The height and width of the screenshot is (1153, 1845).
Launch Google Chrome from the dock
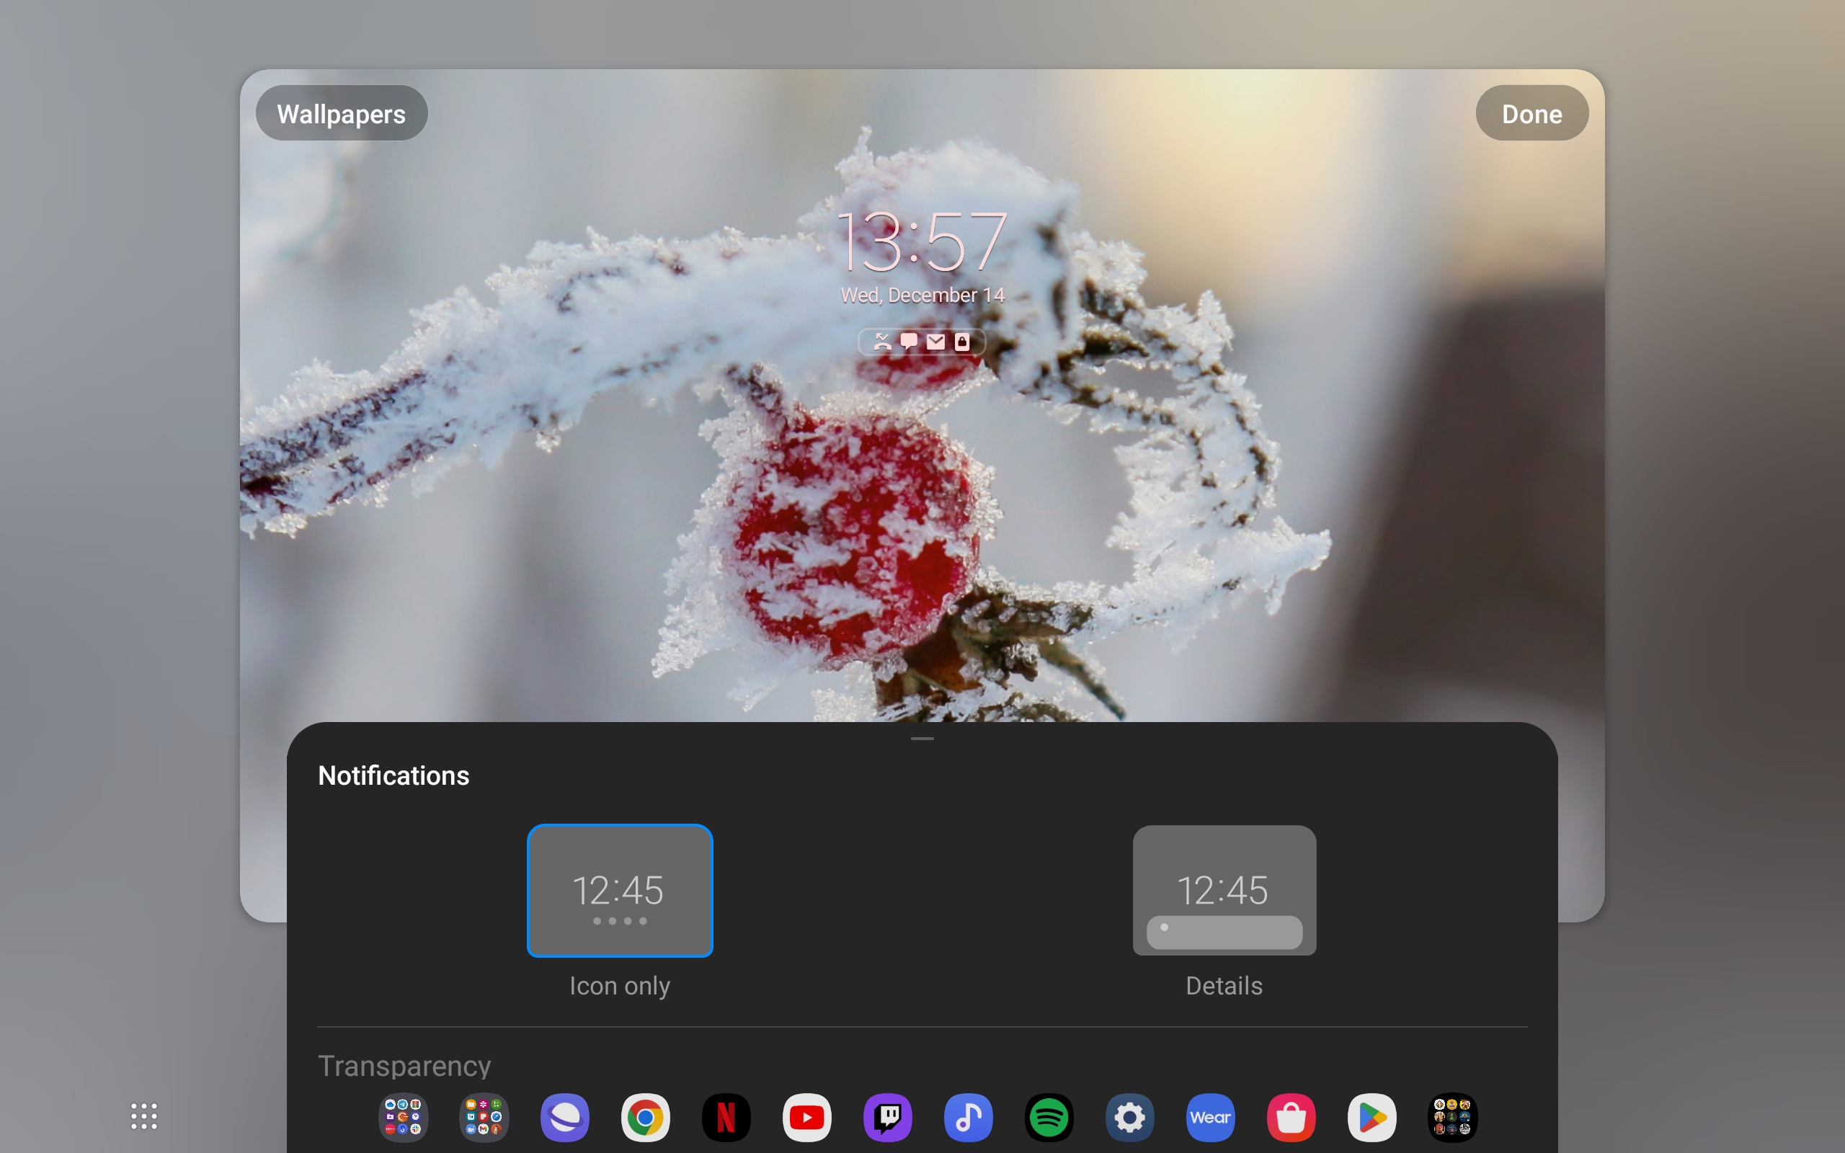pos(646,1118)
